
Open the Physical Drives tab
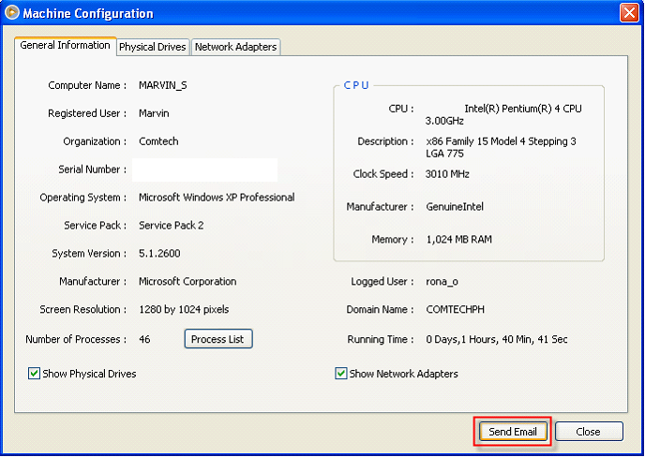pyautogui.click(x=153, y=47)
